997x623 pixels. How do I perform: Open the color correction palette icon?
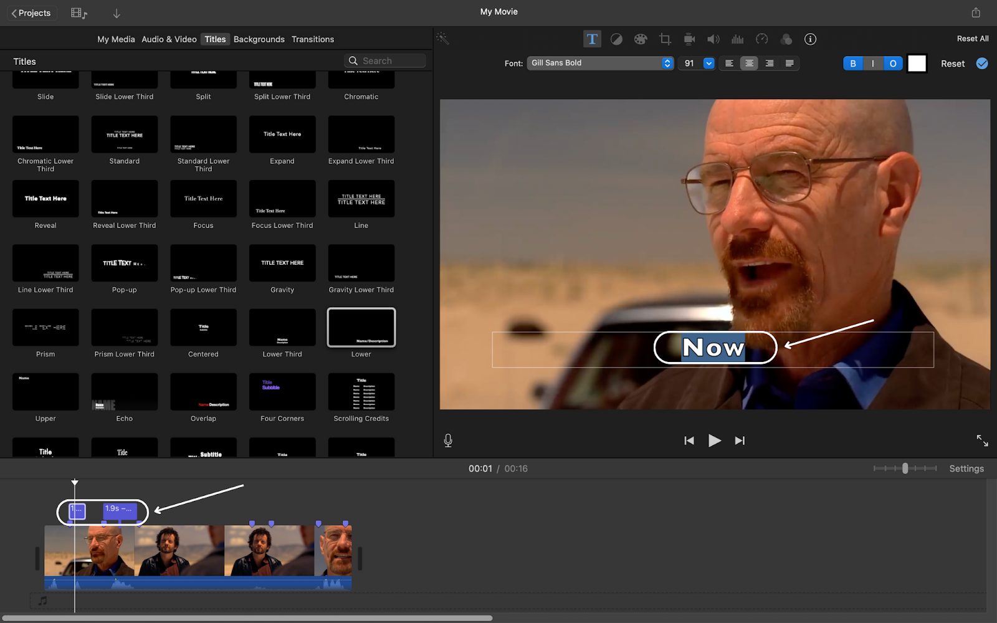pyautogui.click(x=641, y=39)
